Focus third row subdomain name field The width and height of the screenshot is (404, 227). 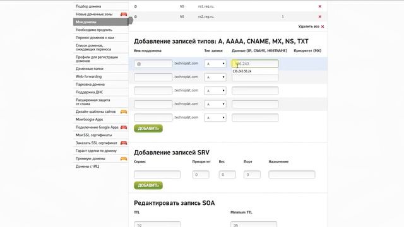153,91
